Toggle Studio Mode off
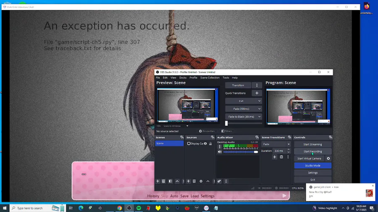Screen dimensions: 378x212 click(312, 165)
